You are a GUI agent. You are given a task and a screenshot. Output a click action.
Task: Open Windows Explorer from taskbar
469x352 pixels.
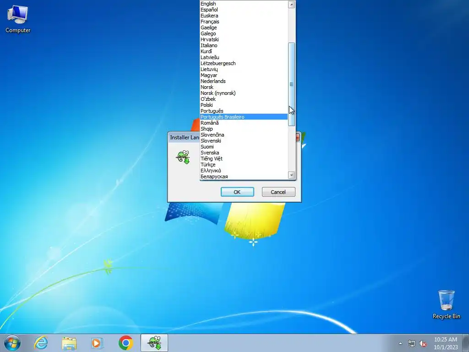(x=69, y=343)
